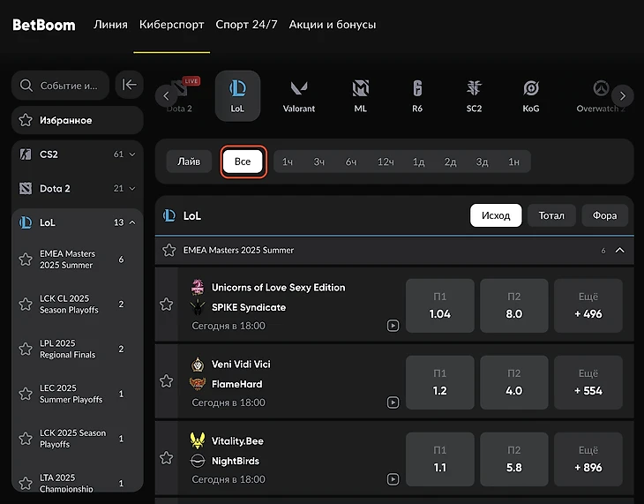Filter events within 1н
The width and height of the screenshot is (644, 504).
tap(513, 162)
